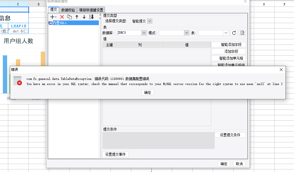Click the SQL syntax error message text
Screen dimensions: 294x172
pyautogui.click(x=155, y=84)
